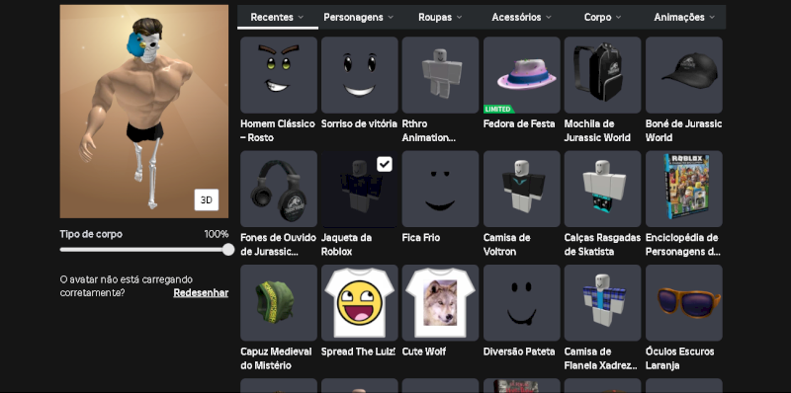The width and height of the screenshot is (791, 393).
Task: Select the Sorriso de vitória face thumbnail
Action: point(360,75)
